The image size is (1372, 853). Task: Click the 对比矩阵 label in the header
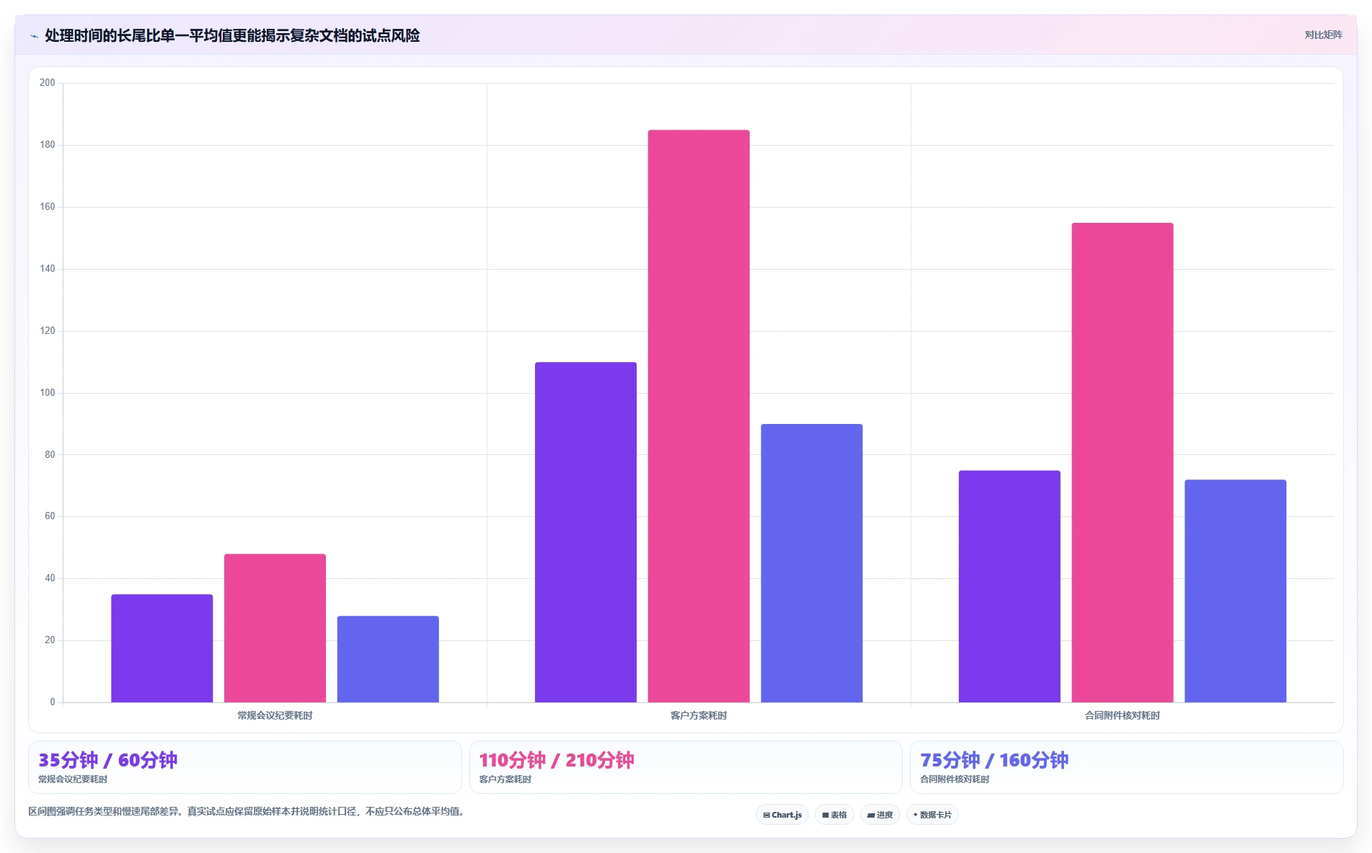coord(1323,35)
